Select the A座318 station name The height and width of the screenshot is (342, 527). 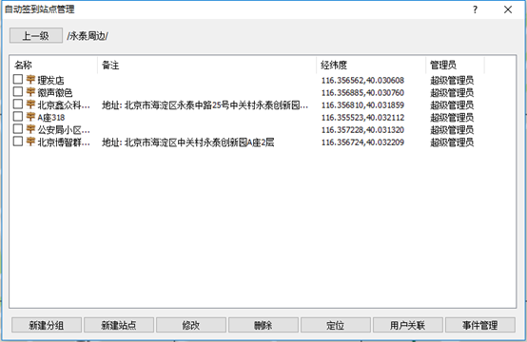[x=51, y=118]
